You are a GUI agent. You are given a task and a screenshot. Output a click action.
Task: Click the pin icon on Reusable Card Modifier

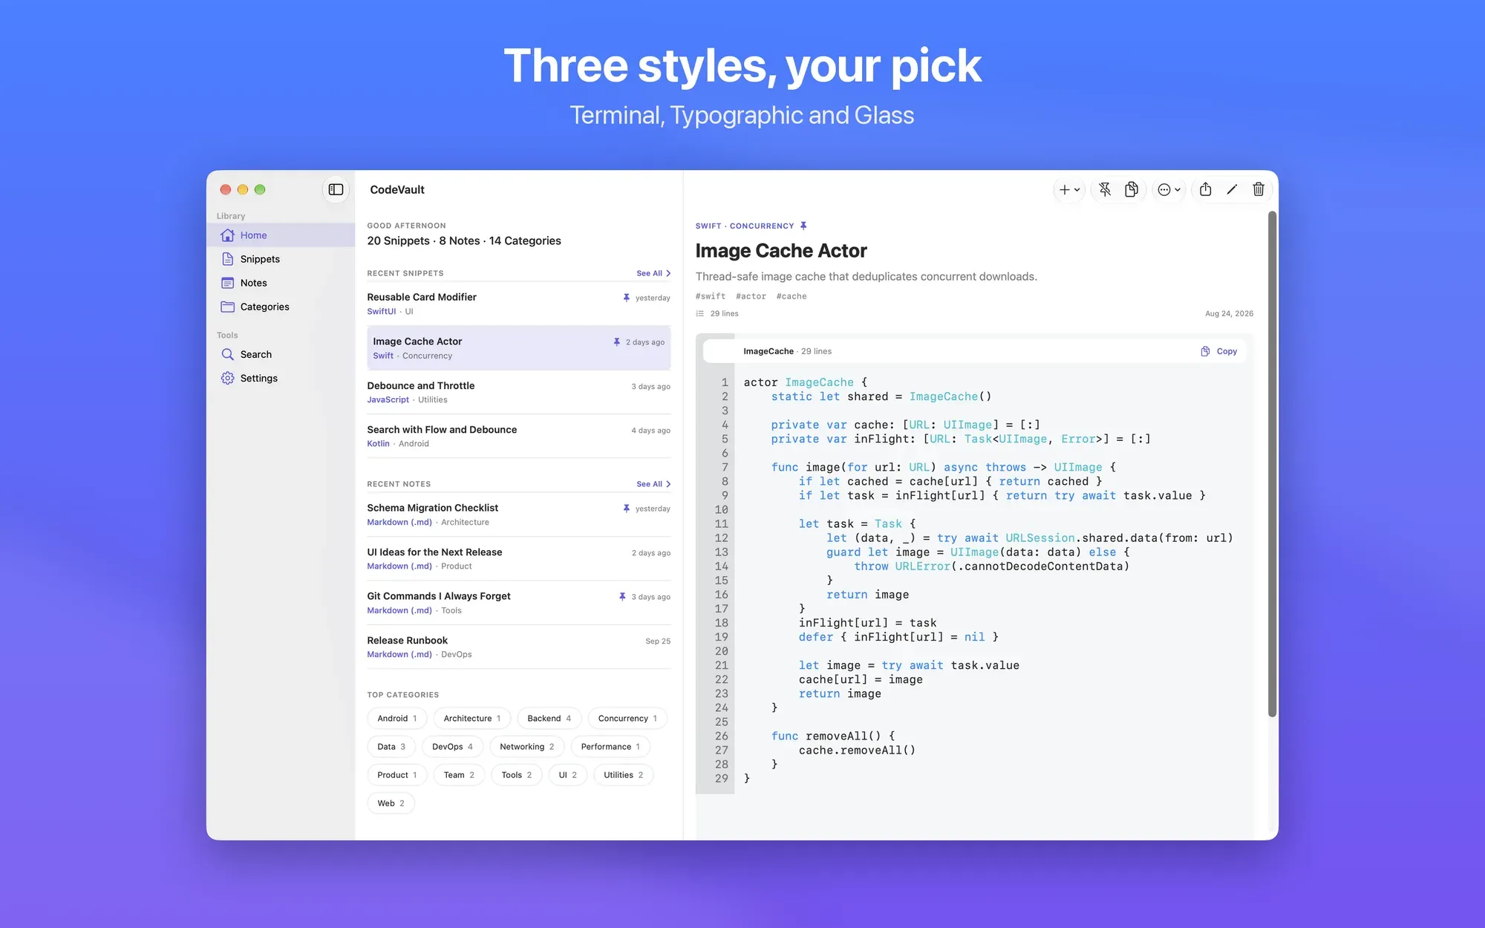[x=626, y=298]
